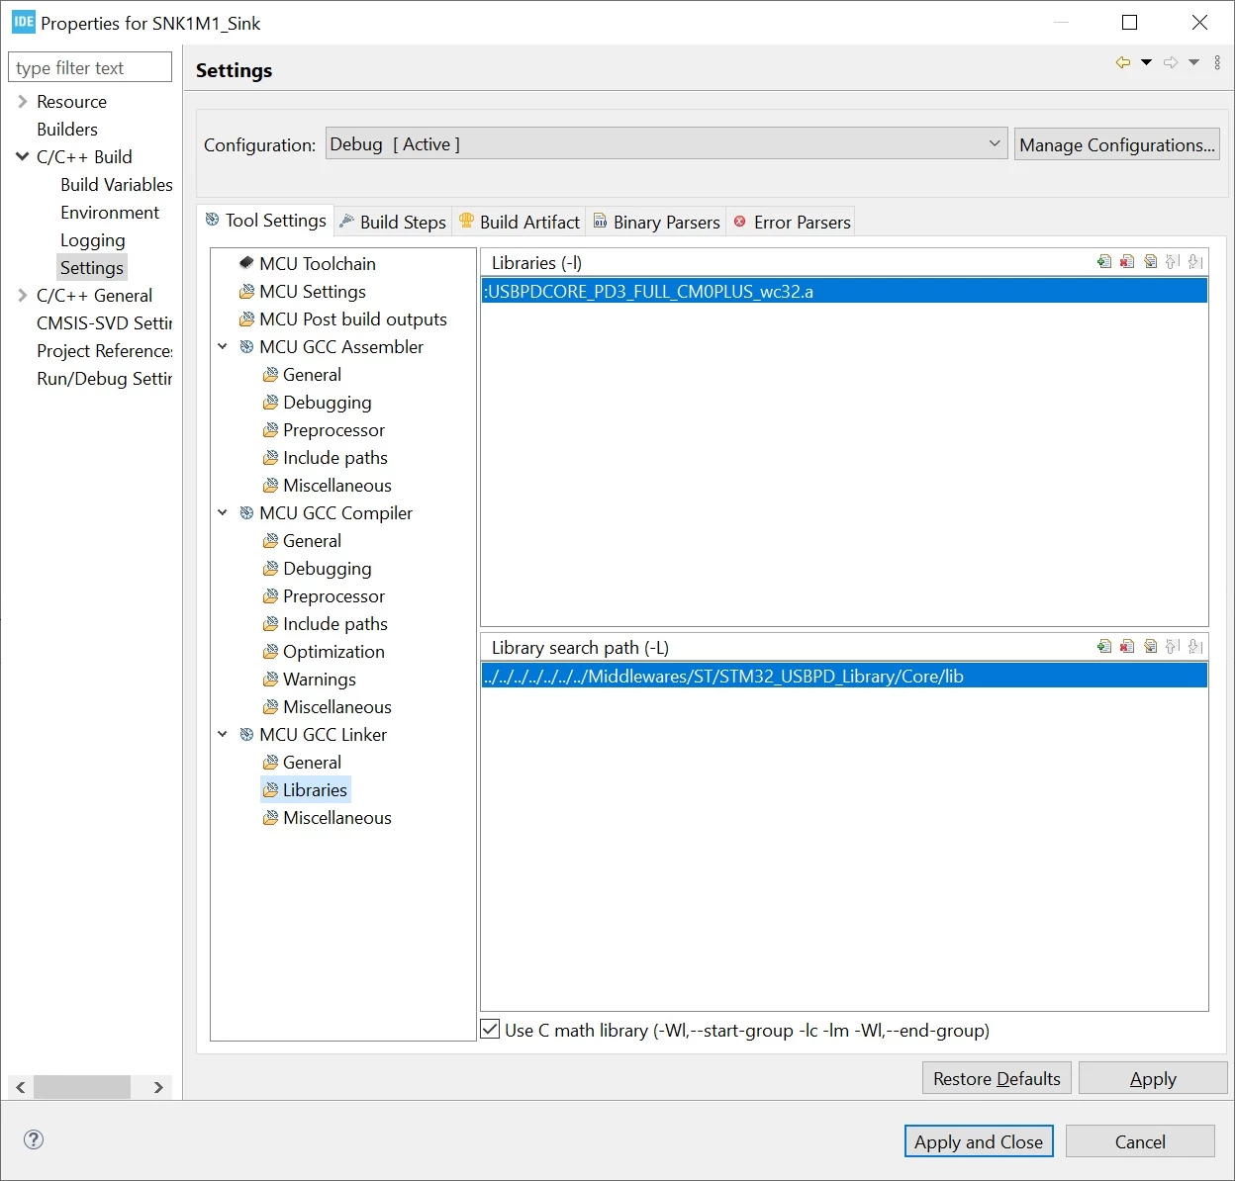The height and width of the screenshot is (1181, 1236).
Task: Select USBPDCORE_PD3_FULL_CM0PLUS_wc32.a library entry
Action: pos(844,292)
